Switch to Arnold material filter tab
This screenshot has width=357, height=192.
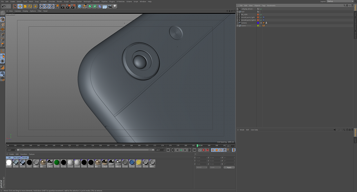pos(25,157)
